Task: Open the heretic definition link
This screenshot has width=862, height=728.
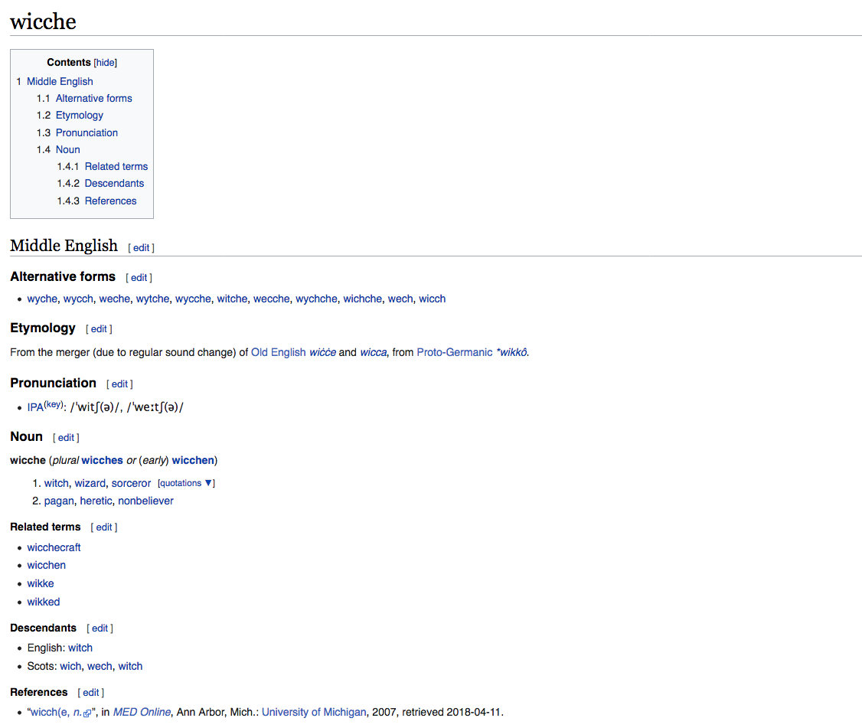Action: (x=96, y=501)
